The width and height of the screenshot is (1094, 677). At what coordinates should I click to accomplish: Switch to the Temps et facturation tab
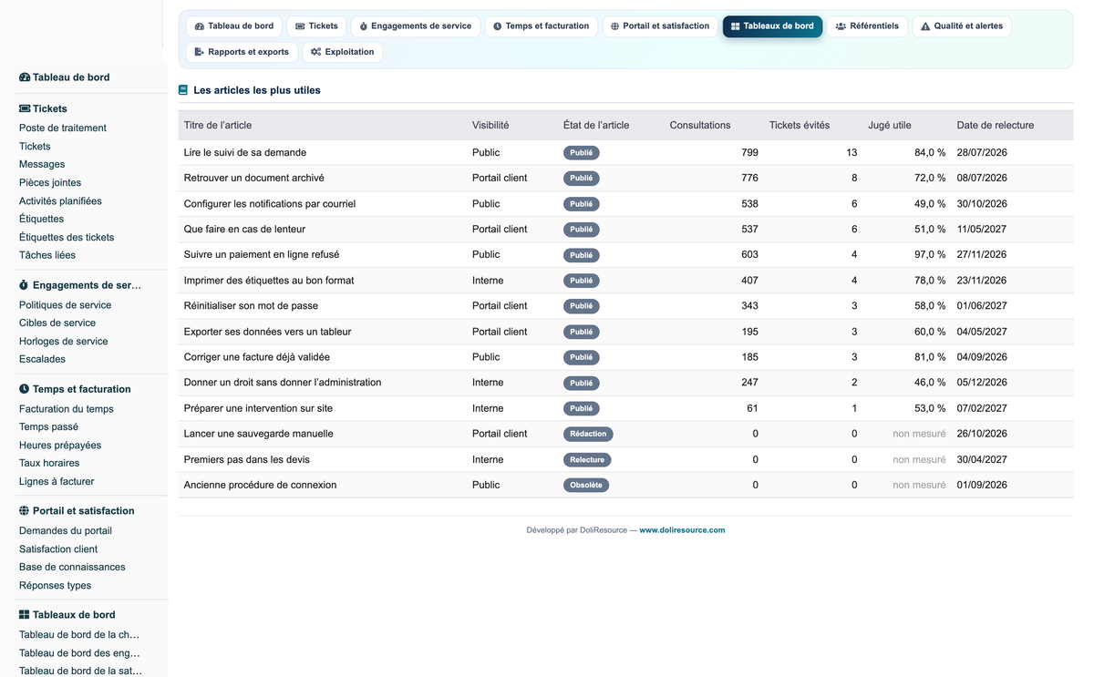[x=541, y=26]
